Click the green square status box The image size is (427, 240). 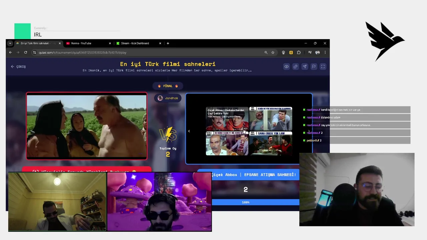point(22,31)
